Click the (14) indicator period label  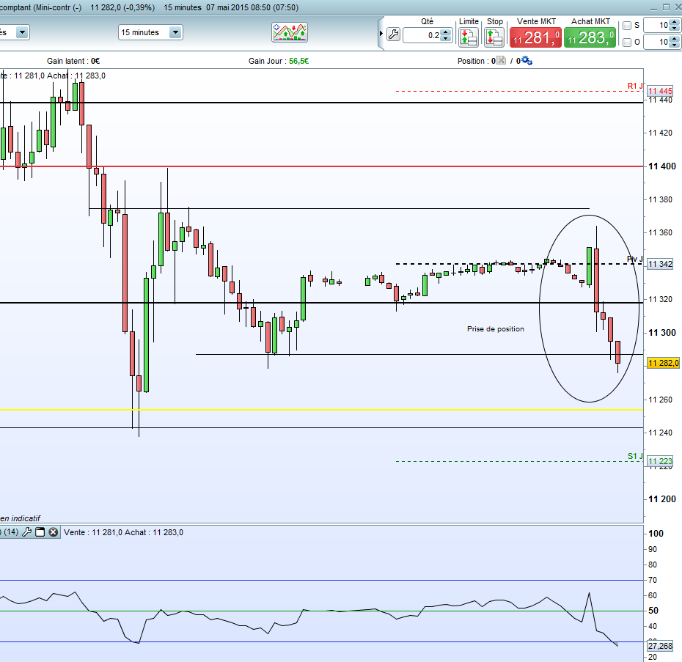coord(11,532)
